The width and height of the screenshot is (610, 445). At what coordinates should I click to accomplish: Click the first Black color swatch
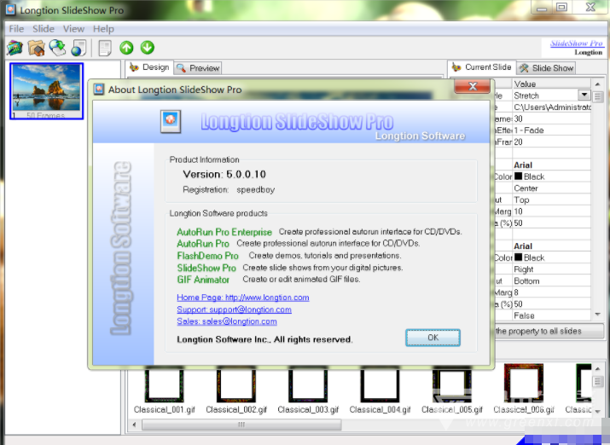pyautogui.click(x=518, y=176)
